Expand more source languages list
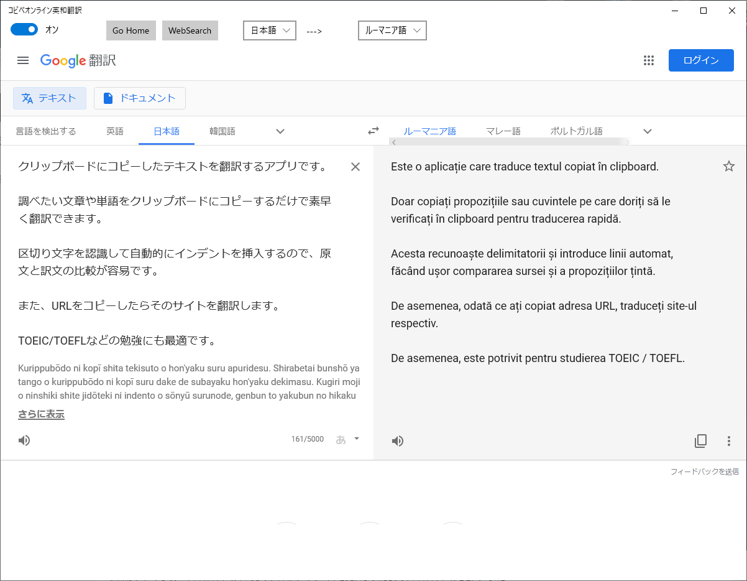This screenshot has width=747, height=581. pyautogui.click(x=280, y=131)
